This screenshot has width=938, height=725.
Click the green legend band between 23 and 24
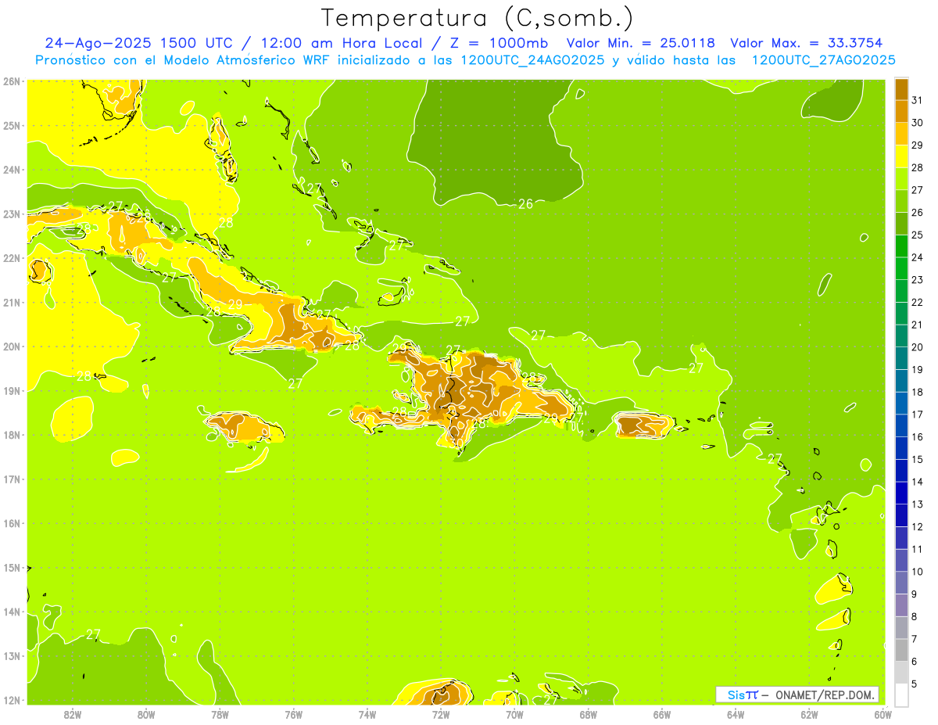(x=901, y=268)
